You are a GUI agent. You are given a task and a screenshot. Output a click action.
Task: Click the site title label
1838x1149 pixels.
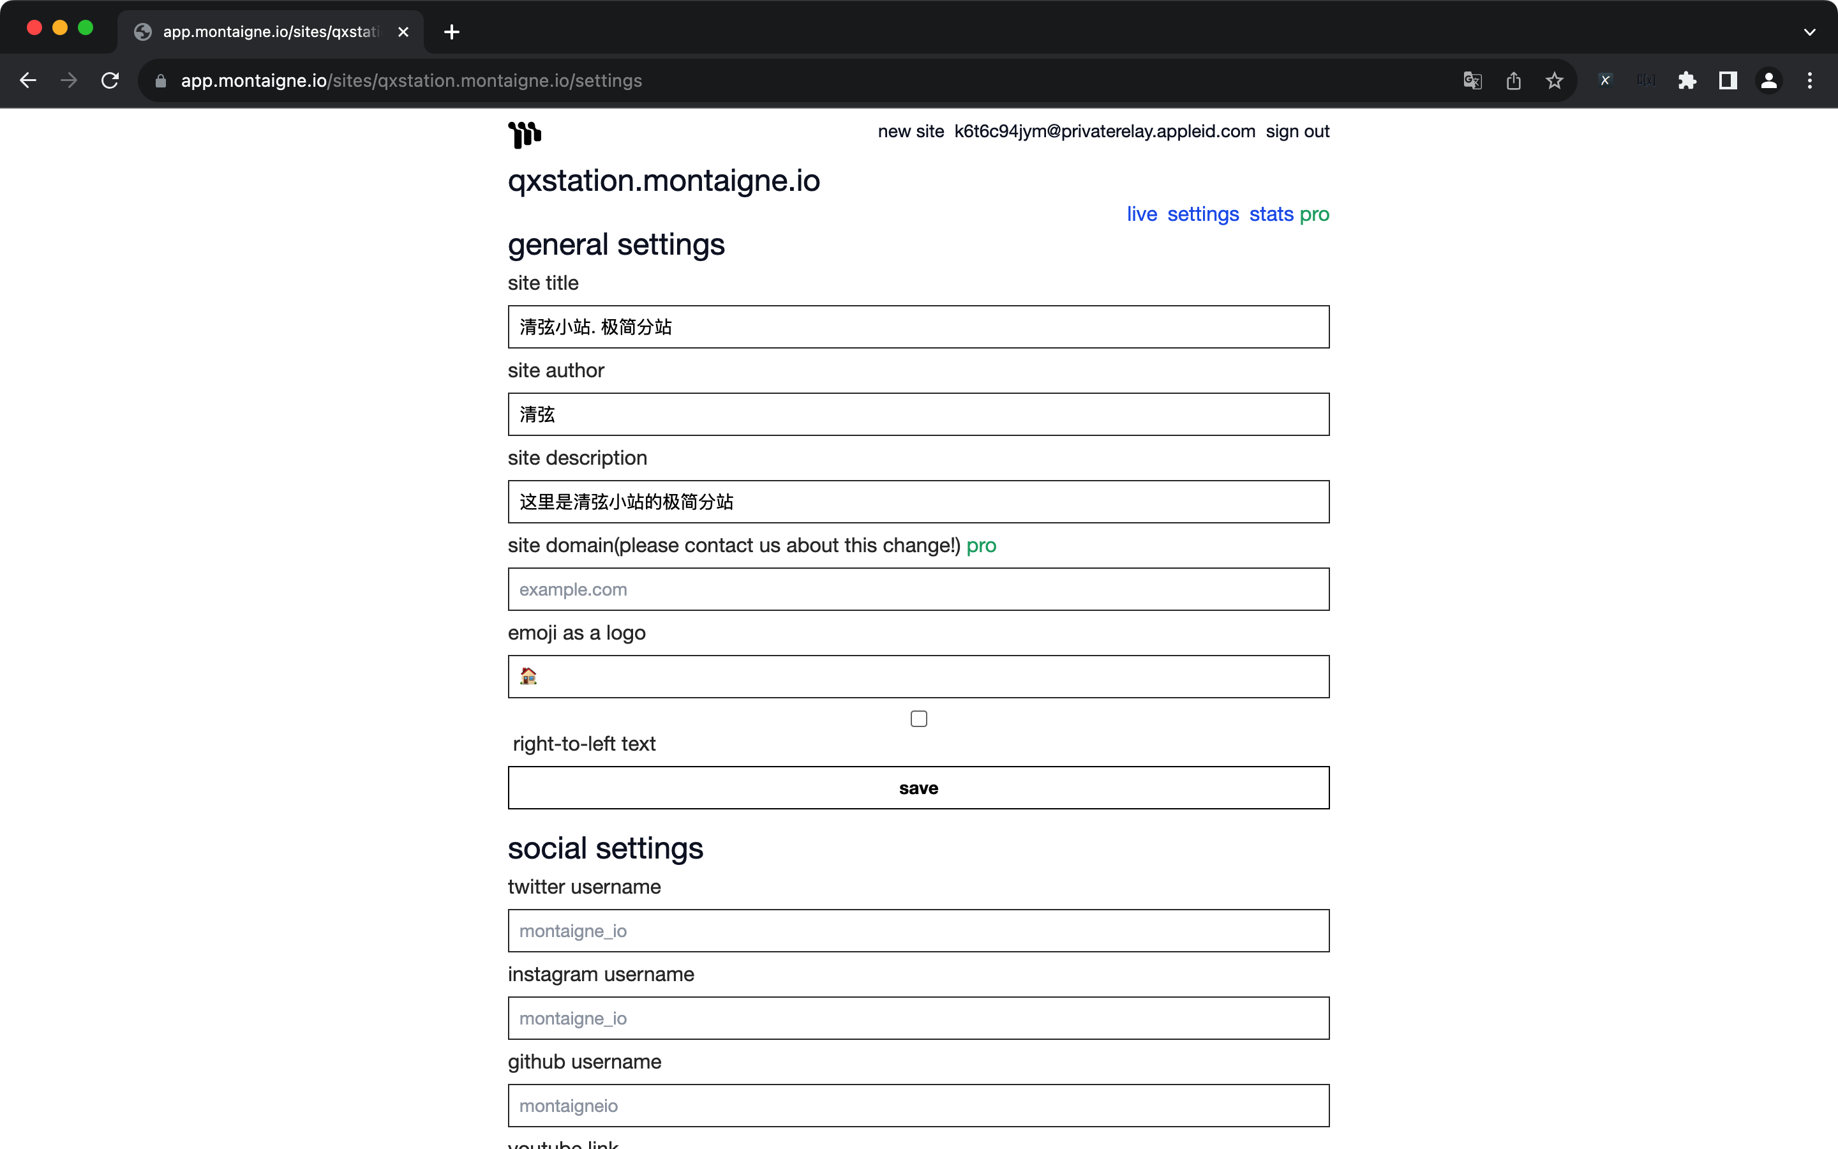point(543,283)
